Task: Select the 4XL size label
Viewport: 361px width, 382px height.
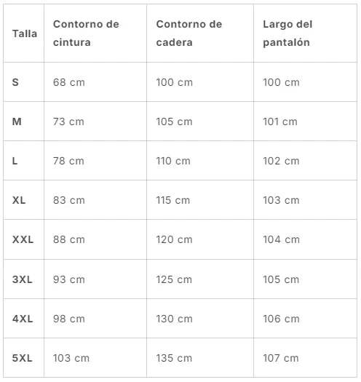Action: click(x=23, y=319)
